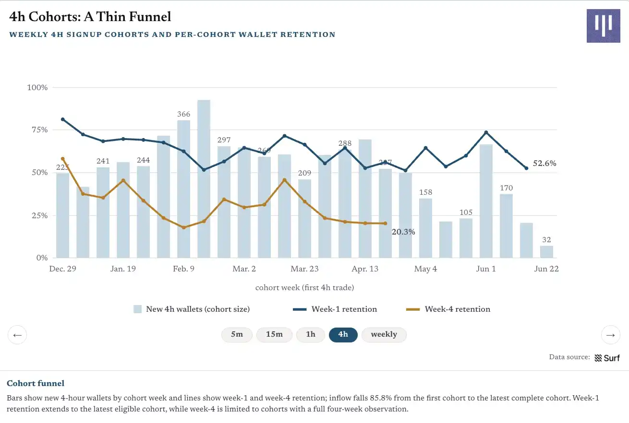This screenshot has width=629, height=423.
Task: Advance to next slide with right arrow
Action: [611, 335]
